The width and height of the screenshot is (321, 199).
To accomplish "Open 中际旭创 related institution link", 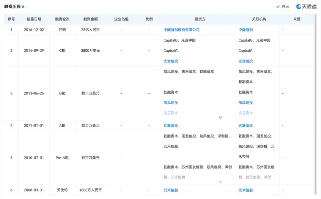I will 246,30.
